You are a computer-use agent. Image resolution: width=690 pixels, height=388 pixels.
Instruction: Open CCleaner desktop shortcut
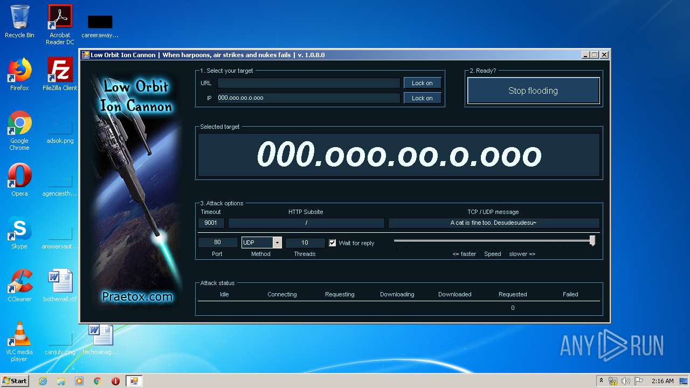pos(19,286)
